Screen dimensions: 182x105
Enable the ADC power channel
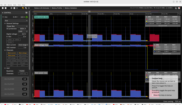(23, 58)
